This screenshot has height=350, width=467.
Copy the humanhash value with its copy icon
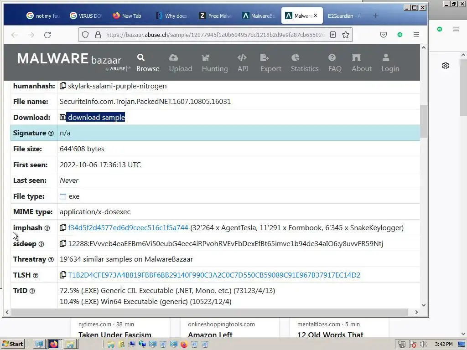(x=63, y=86)
